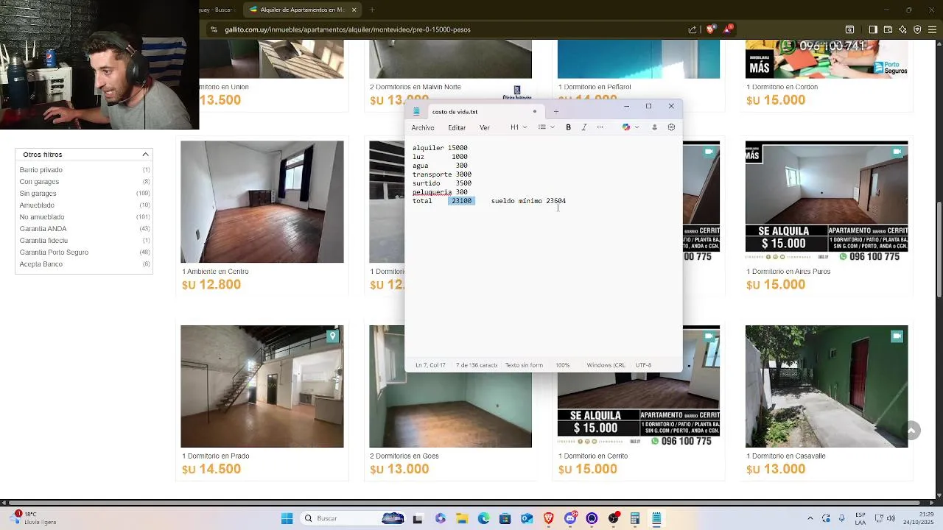Open the Windows Start menu

[287, 518]
